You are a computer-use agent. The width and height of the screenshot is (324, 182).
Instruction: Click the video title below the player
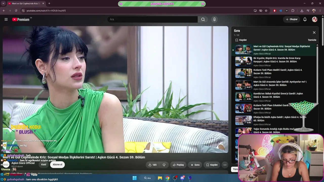(x=74, y=157)
